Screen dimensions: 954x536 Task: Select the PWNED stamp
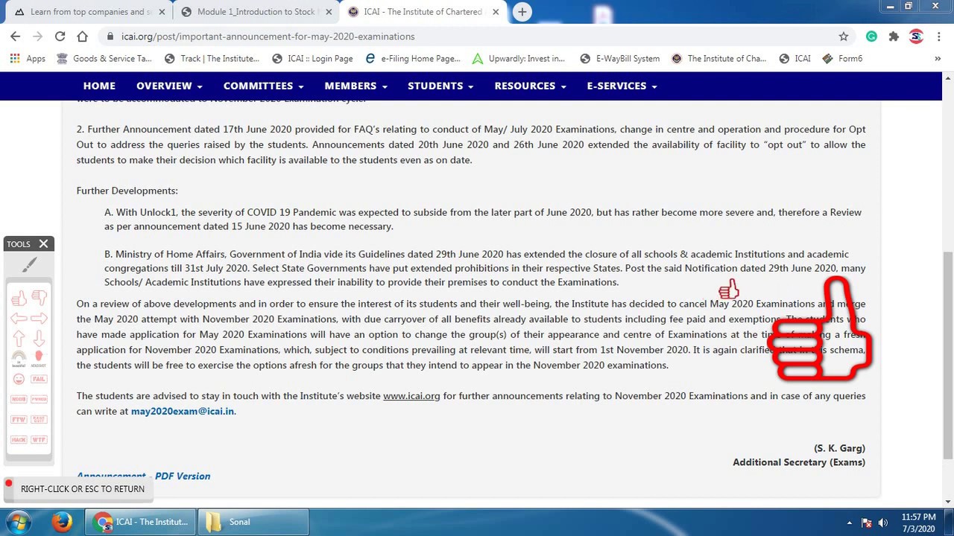point(40,399)
